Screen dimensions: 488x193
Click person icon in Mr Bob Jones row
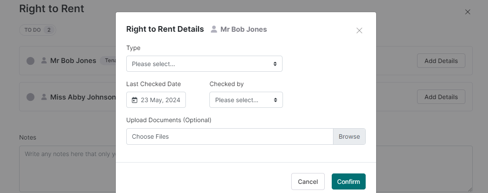[44, 61]
